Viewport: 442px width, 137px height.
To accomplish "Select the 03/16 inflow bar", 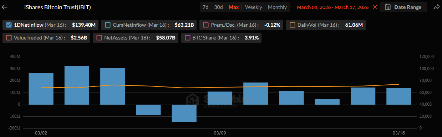I will 399,96.
